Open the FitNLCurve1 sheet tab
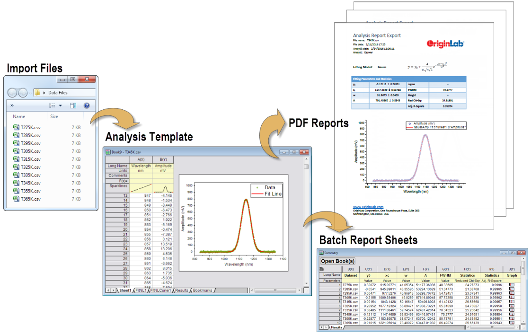This screenshot has height=334, width=531. click(x=161, y=290)
